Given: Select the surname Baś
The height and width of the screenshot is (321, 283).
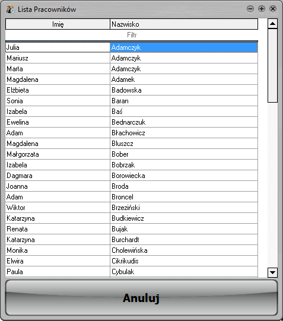Looking at the screenshot, I should (184, 112).
